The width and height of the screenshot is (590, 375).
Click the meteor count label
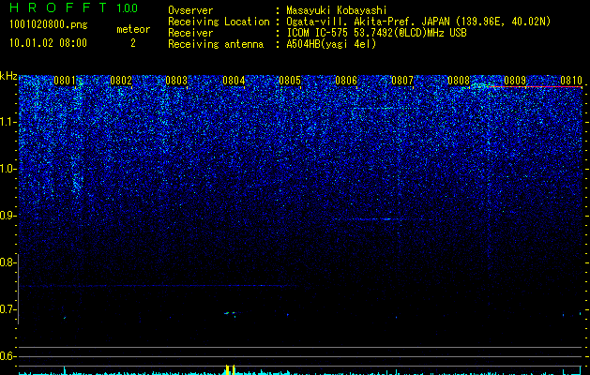(x=133, y=29)
